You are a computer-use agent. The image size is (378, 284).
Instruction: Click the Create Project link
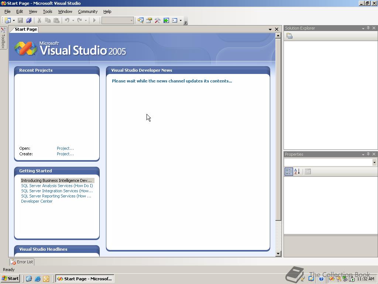tap(65, 154)
